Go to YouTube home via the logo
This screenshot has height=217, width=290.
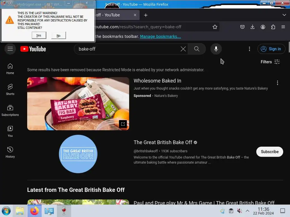(x=33, y=49)
